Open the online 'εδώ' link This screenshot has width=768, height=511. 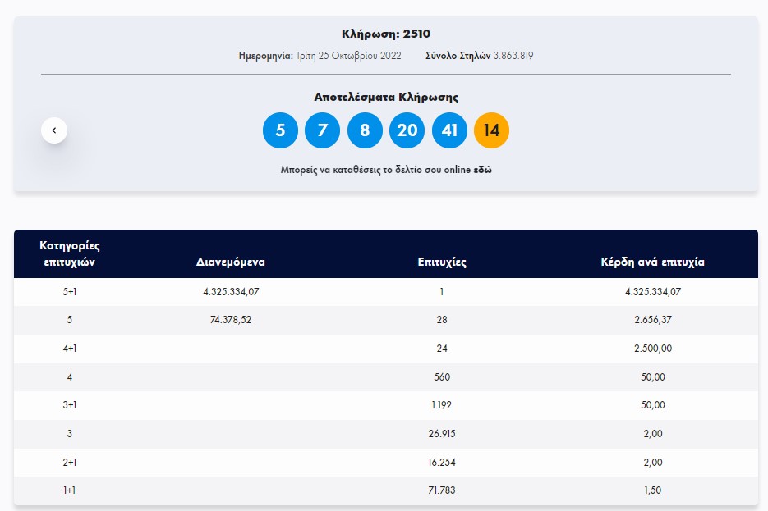pos(482,171)
